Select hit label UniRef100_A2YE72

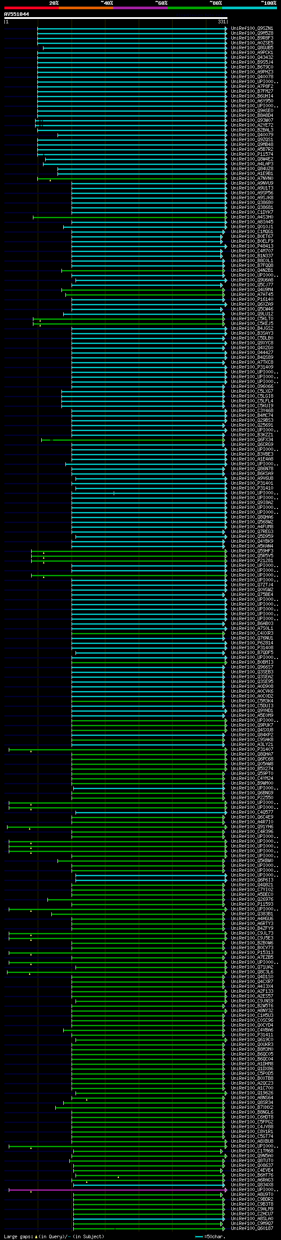(252, 125)
